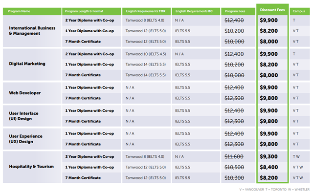Select the Discount Fees header

click(272, 10)
